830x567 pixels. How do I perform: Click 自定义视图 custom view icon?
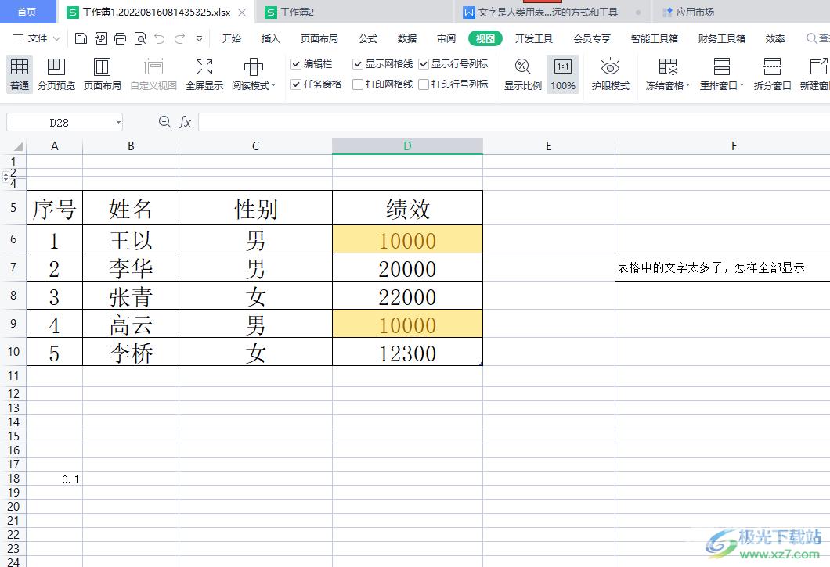[x=153, y=74]
